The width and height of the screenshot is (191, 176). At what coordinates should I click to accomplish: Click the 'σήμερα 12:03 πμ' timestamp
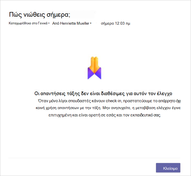point(115,23)
